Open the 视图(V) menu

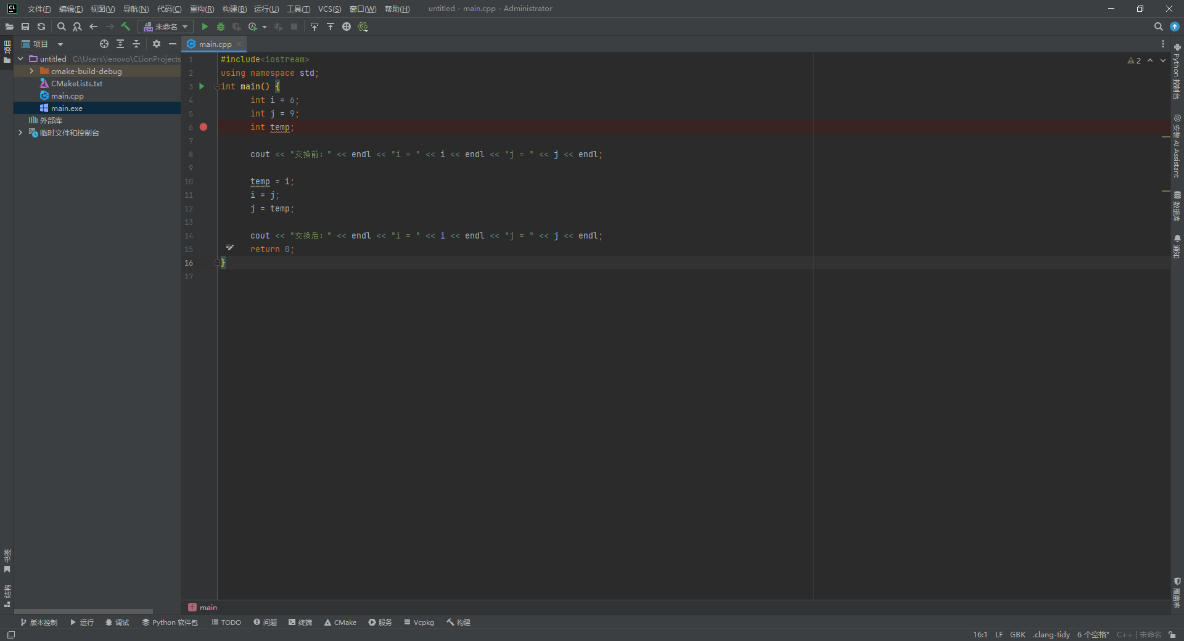point(102,9)
